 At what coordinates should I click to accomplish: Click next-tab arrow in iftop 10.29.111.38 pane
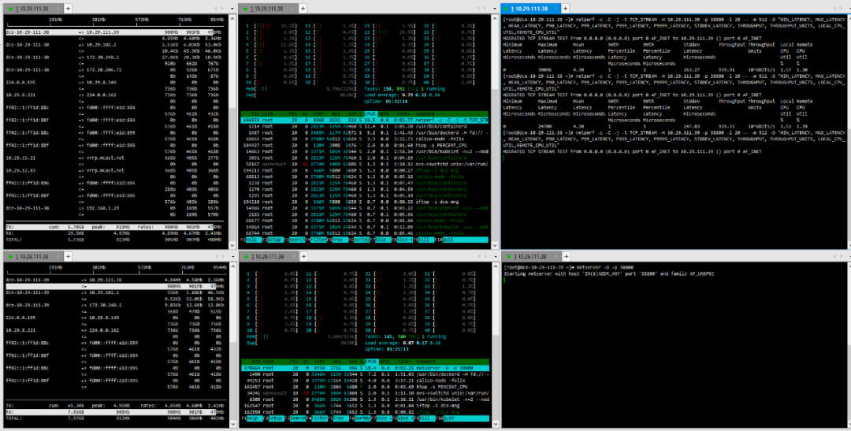coord(222,9)
